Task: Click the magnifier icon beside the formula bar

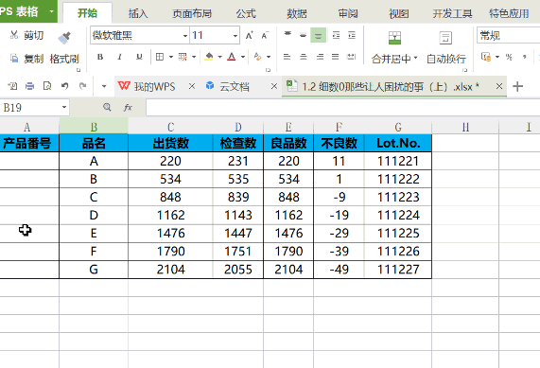Action: 107,107
